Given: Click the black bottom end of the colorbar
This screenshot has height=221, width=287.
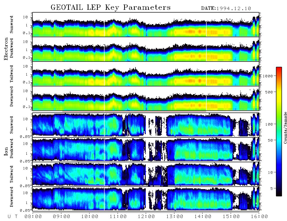Looking at the screenshot, I should tap(279, 194).
